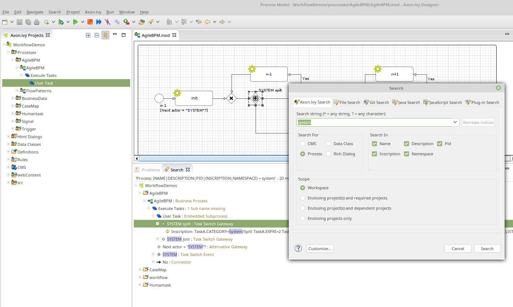Open the search string history dropdown
This screenshot has height=307, width=513.
[455, 122]
